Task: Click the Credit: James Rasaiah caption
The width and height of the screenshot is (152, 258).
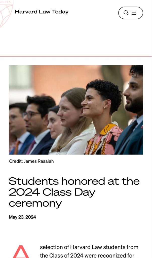Action: pos(31,161)
